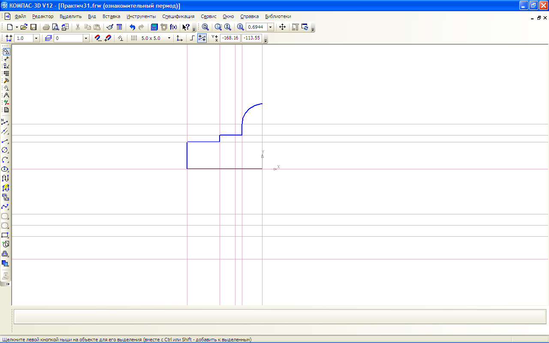Viewport: 549px width, 343px height.
Task: Click the X coordinate field showing -168.16
Action: click(230, 38)
